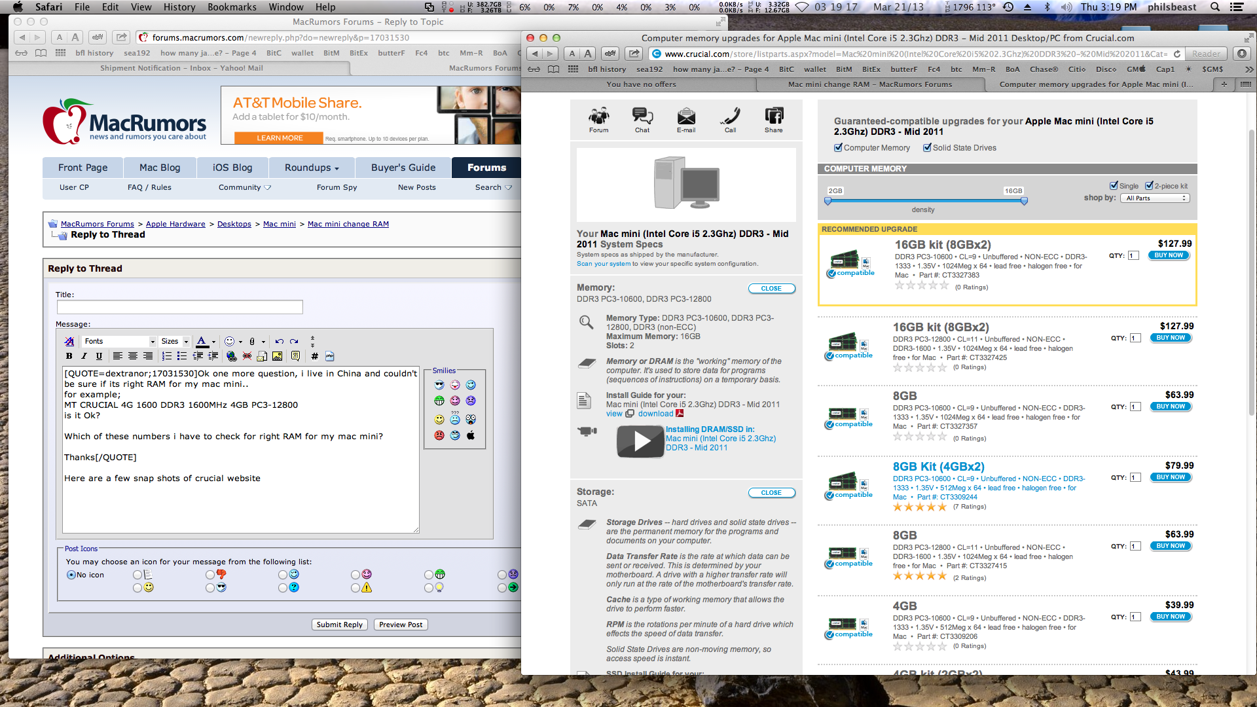Image resolution: width=1257 pixels, height=707 pixels.
Task: Open the Buyer's Guide tab
Action: 403,168
